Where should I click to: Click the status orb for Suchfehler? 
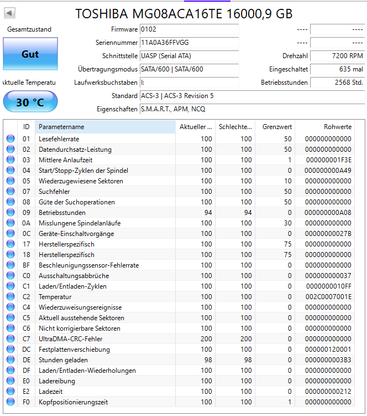click(x=11, y=191)
